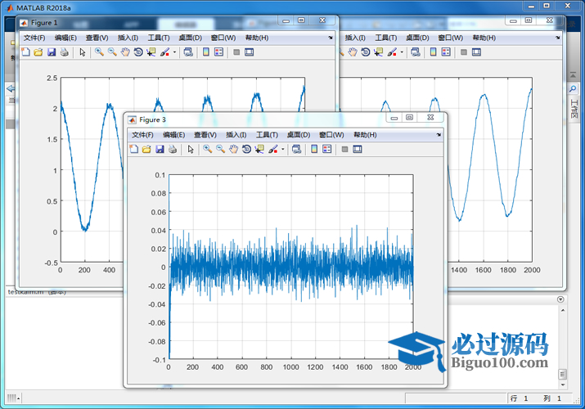Click New Figure icon in Figure 3 toolbar
Screen dimensions: 585x409
[134, 149]
